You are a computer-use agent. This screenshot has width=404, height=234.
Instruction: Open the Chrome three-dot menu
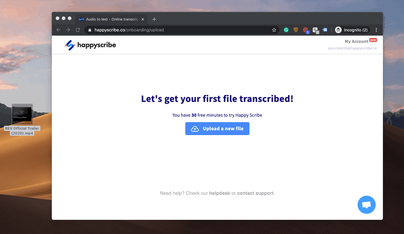pos(376,30)
